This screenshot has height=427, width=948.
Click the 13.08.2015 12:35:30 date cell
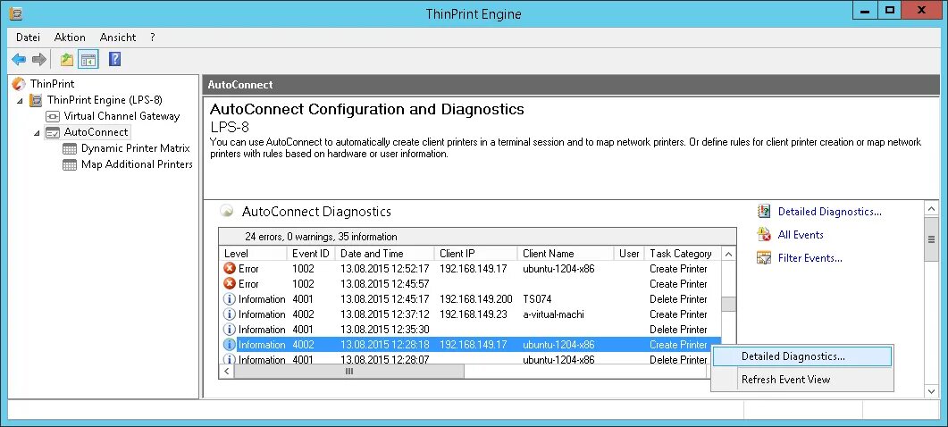coord(385,329)
